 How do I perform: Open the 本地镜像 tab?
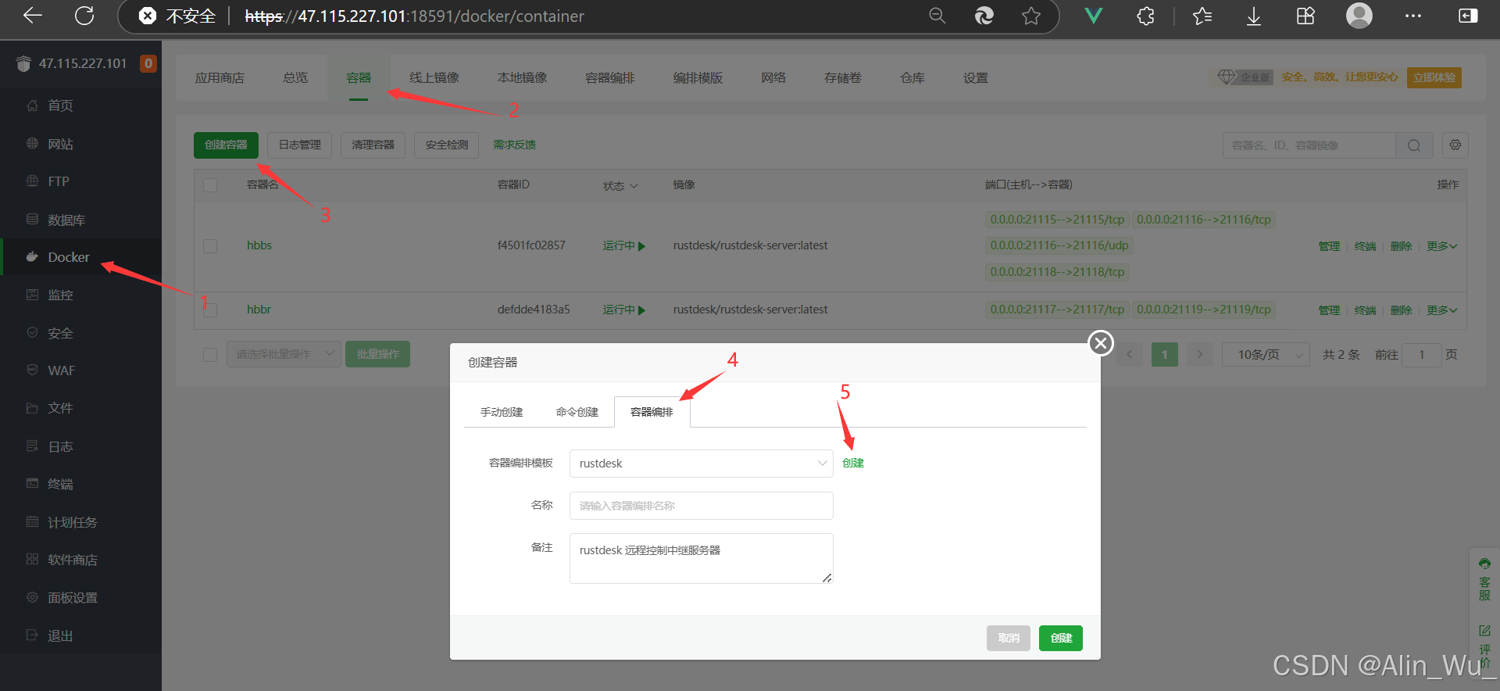click(x=522, y=78)
